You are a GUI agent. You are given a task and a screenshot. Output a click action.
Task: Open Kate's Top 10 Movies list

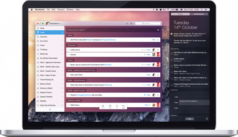[x=50, y=105]
